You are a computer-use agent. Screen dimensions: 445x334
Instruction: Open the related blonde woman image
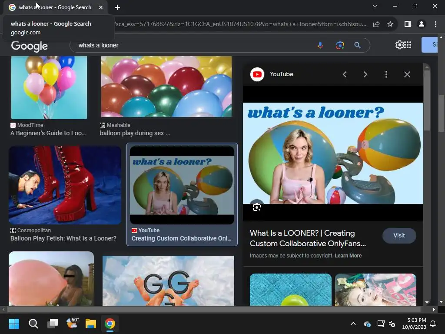pyautogui.click(x=375, y=290)
